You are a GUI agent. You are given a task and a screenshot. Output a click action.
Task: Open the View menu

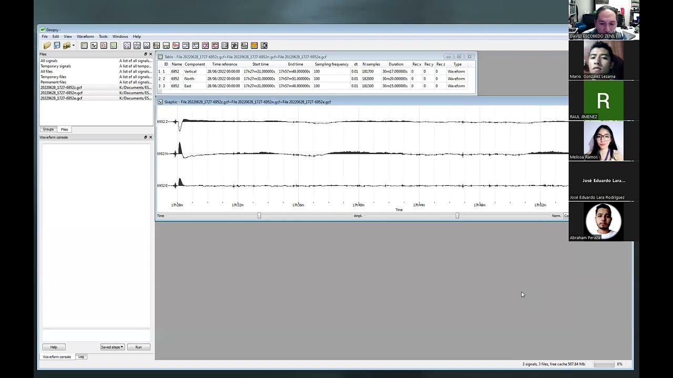[x=68, y=37]
